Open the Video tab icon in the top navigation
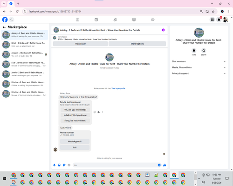The height and width of the screenshot is (186, 233). click(96, 20)
